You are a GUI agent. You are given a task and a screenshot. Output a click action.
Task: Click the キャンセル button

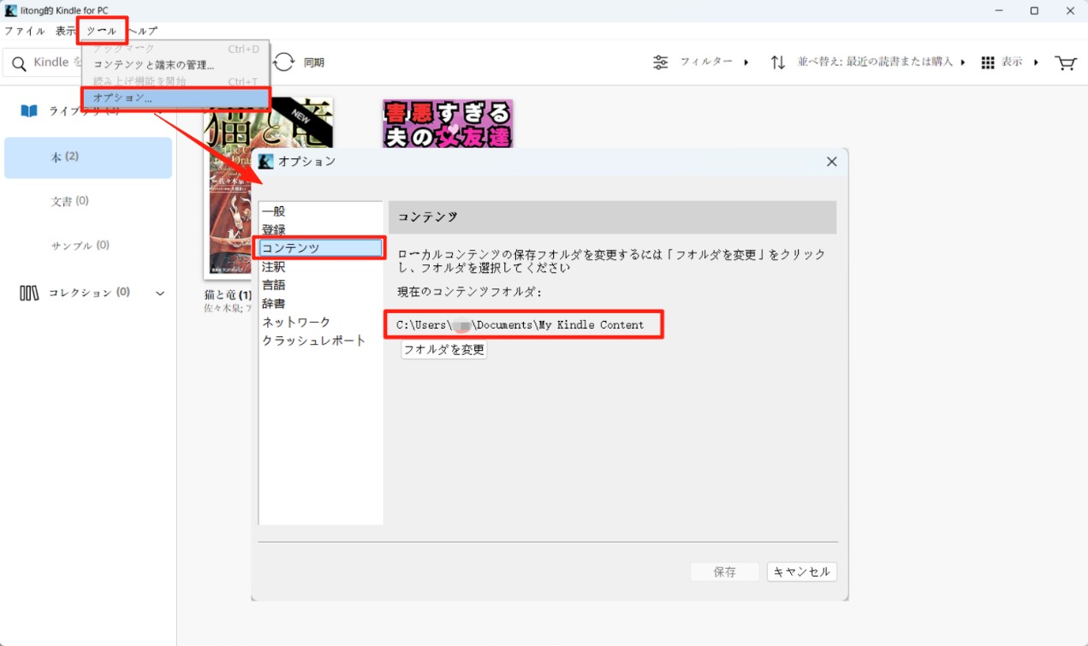click(x=802, y=572)
